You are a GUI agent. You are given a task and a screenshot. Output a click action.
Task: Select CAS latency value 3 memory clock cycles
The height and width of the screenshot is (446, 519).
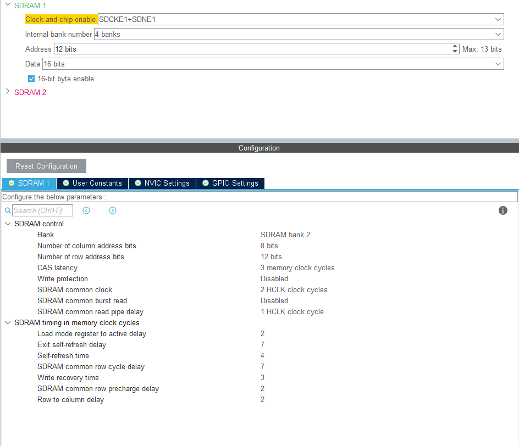click(x=297, y=268)
